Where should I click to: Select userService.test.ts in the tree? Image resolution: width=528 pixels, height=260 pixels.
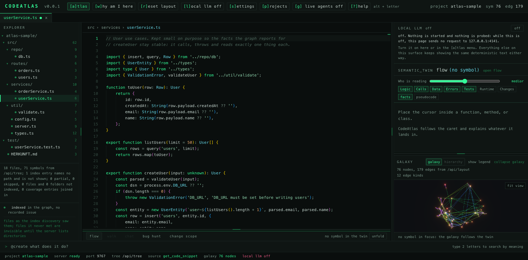[40, 147]
